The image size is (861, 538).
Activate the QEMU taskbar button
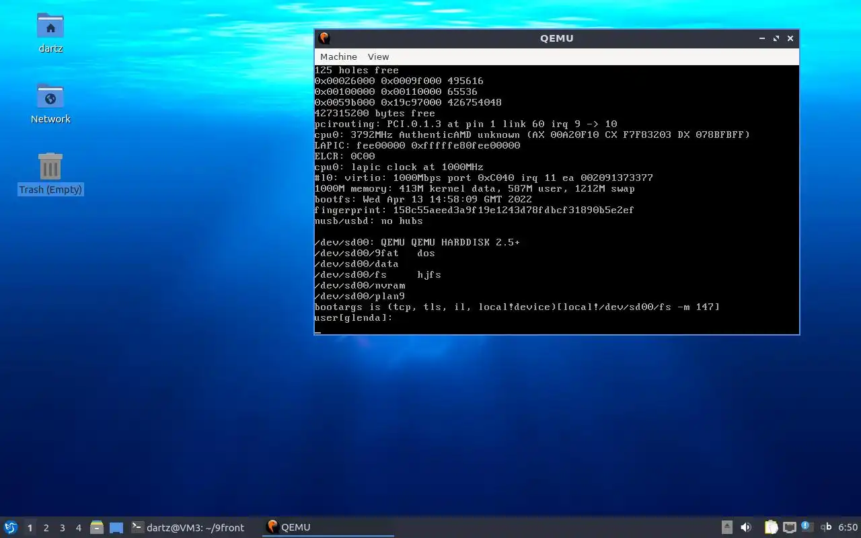click(328, 527)
